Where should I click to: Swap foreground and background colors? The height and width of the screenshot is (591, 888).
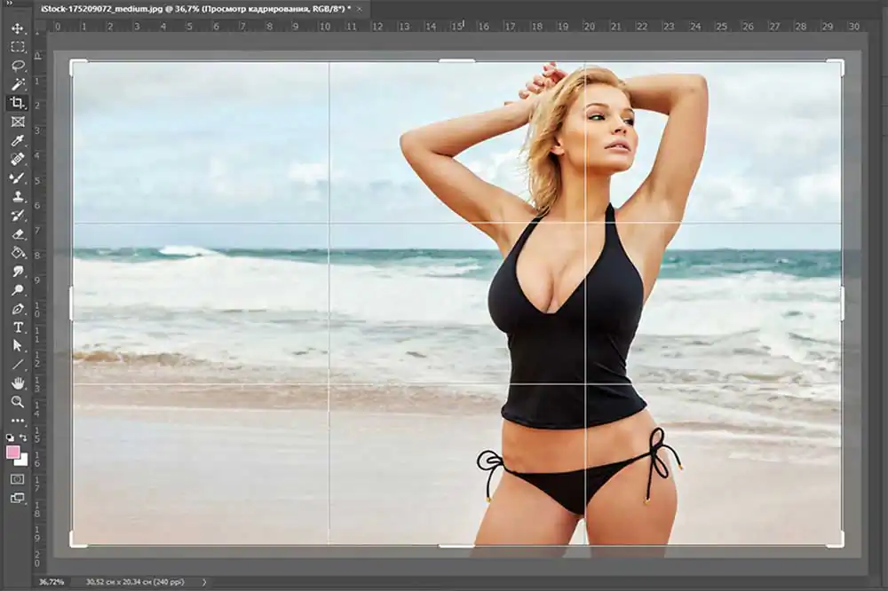24,438
